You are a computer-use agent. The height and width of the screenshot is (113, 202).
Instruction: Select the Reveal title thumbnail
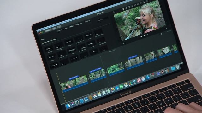tap(89, 35)
